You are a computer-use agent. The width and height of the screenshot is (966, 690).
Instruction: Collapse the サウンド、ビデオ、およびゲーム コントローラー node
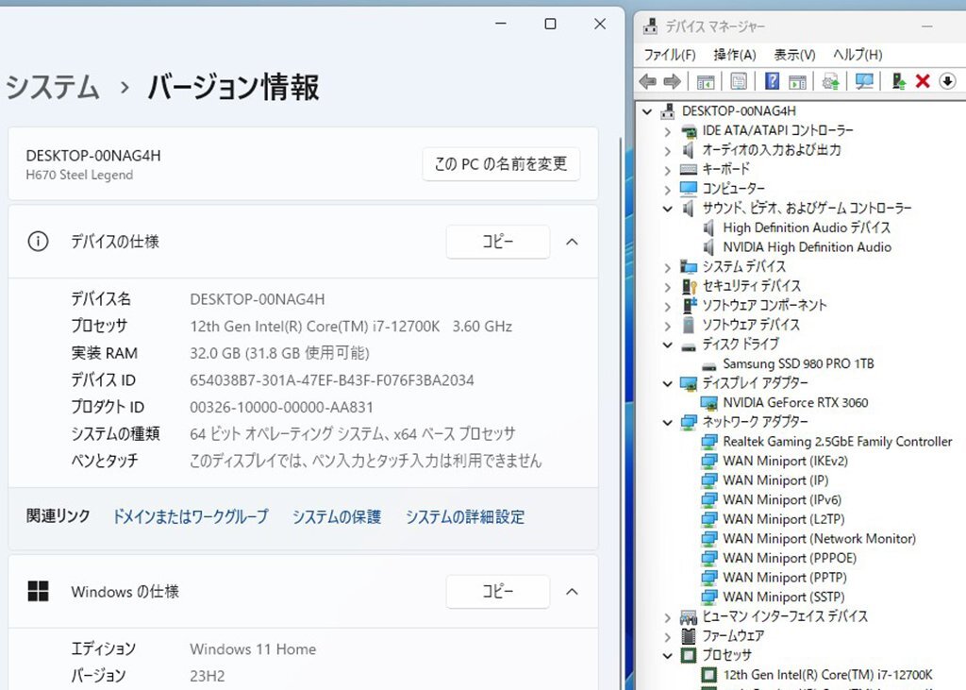click(668, 209)
